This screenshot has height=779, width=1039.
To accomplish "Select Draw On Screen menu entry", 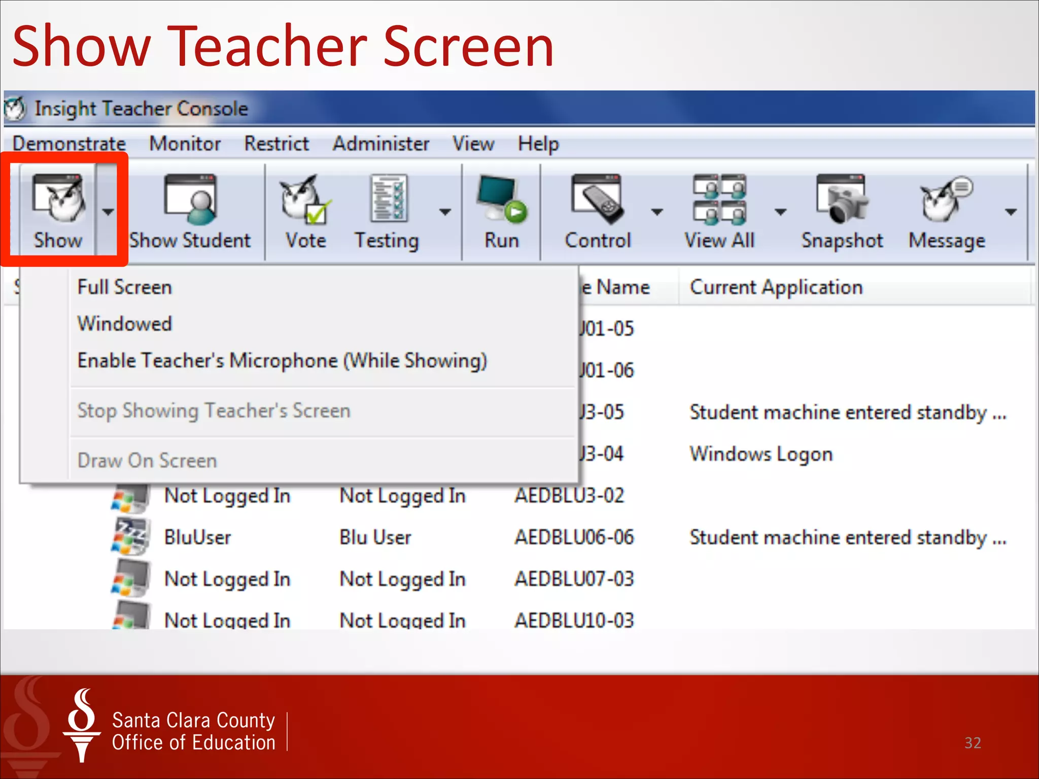I will point(147,461).
